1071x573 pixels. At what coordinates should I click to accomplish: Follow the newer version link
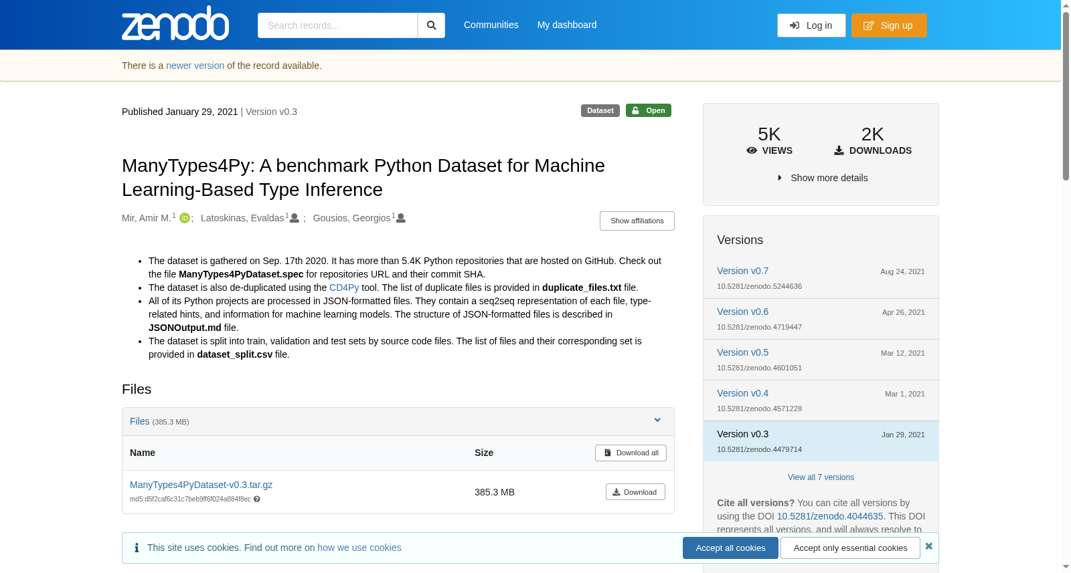pos(195,66)
